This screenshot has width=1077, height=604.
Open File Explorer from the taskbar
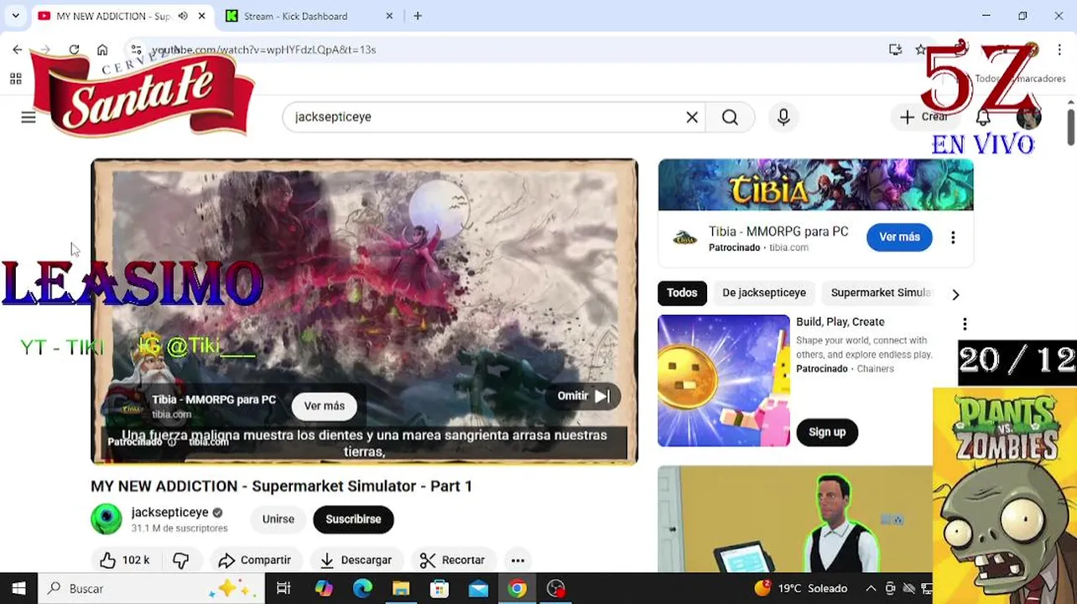pyautogui.click(x=401, y=589)
